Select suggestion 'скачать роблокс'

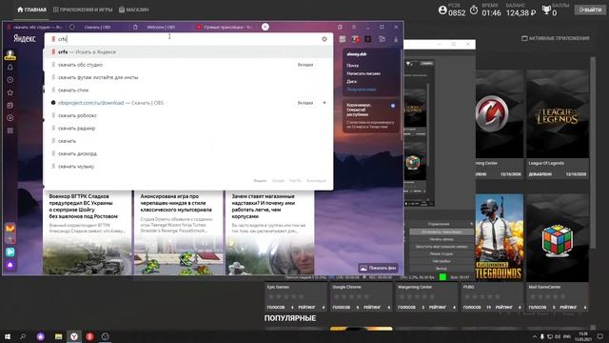point(188,115)
